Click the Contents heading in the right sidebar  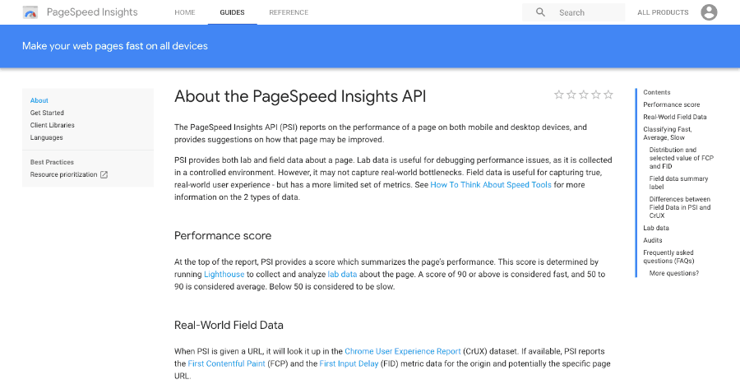[656, 93]
